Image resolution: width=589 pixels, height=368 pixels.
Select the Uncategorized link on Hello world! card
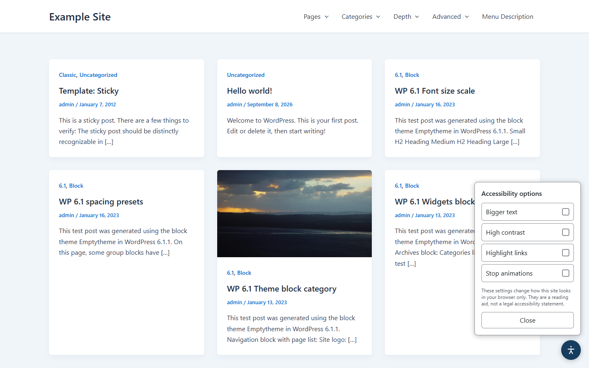(246, 75)
